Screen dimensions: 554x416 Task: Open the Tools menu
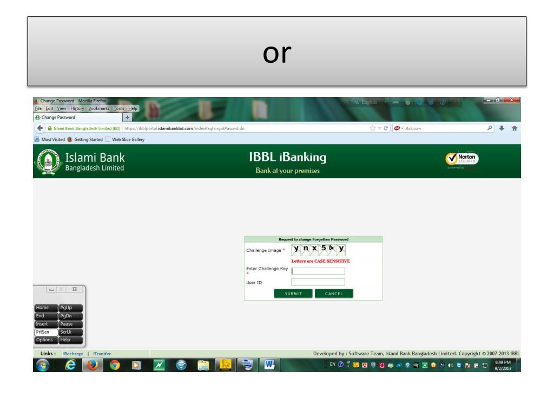pos(118,108)
